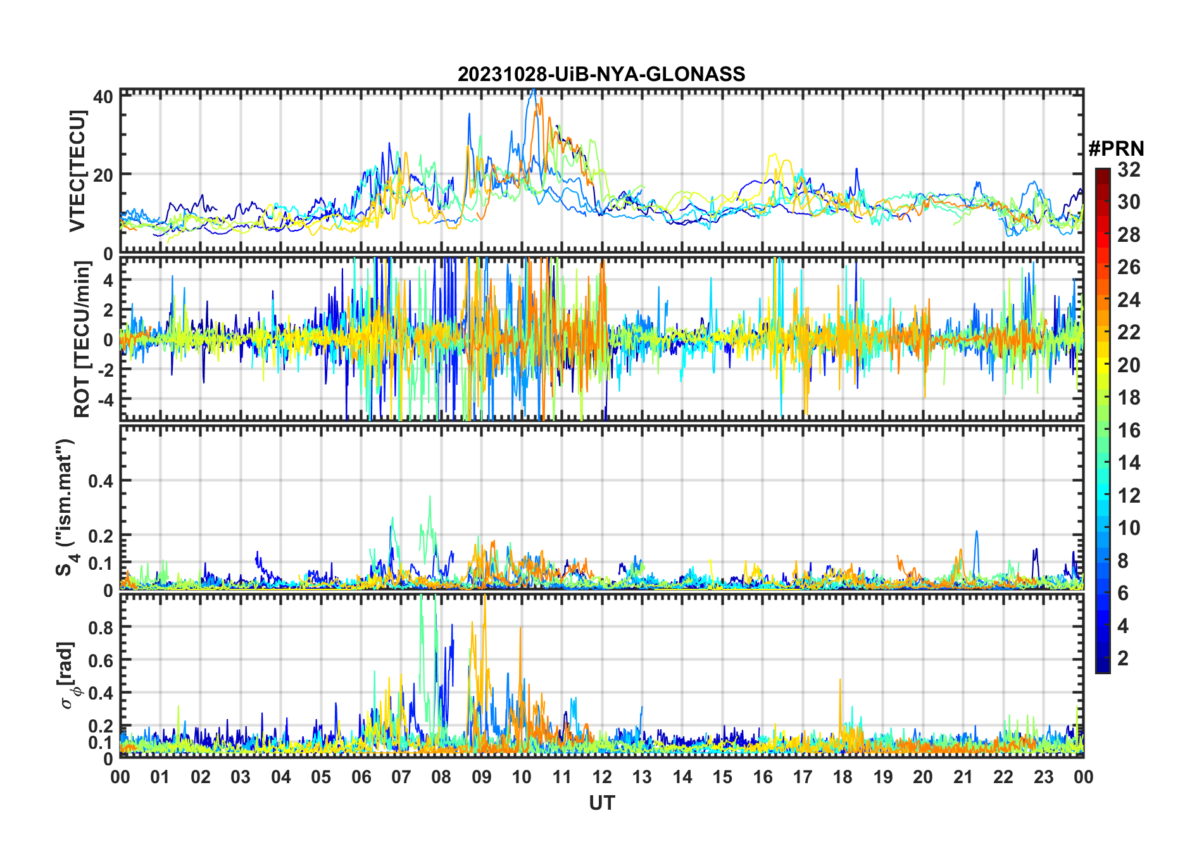Click tick label 0.8 on σφ axis
This screenshot has width=1204, height=842.
pos(101,627)
